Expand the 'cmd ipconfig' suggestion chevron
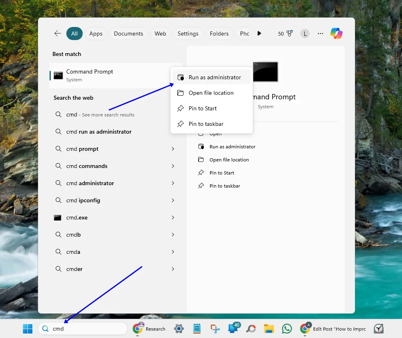This screenshot has width=402, height=338. pos(173,201)
